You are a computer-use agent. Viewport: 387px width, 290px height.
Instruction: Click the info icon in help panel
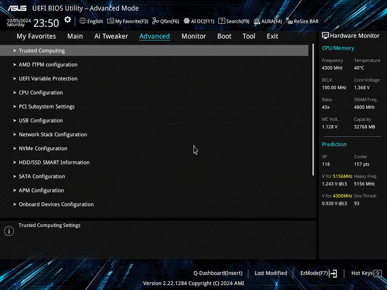[x=9, y=231]
